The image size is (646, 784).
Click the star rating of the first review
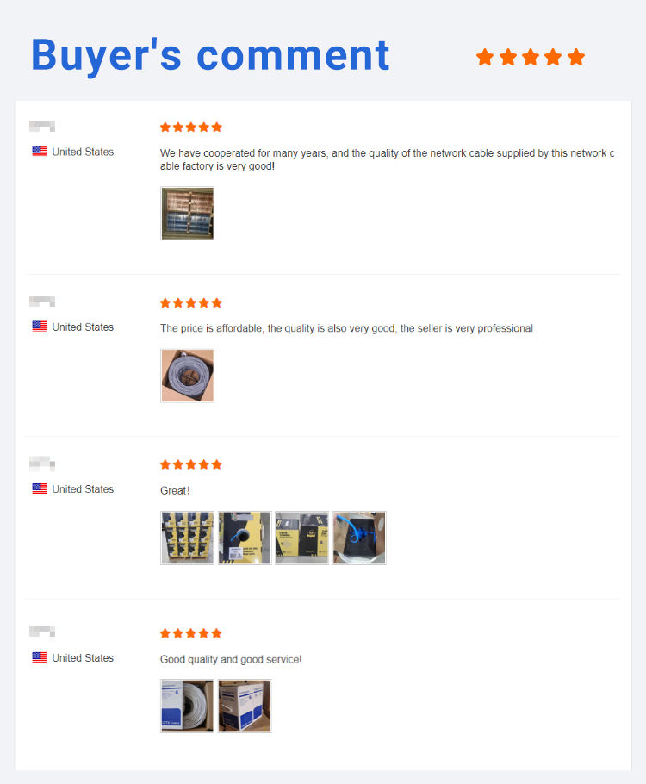click(191, 127)
